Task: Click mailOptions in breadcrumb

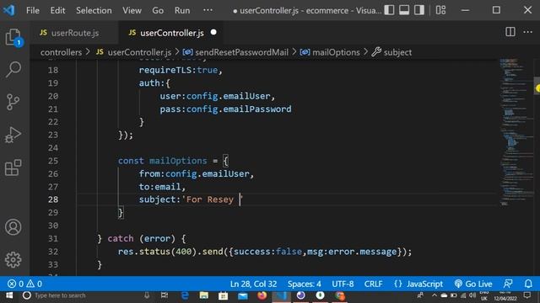Action: click(330, 52)
